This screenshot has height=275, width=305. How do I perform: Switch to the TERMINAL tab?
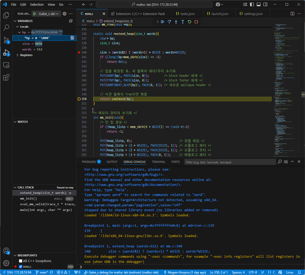click(158, 162)
